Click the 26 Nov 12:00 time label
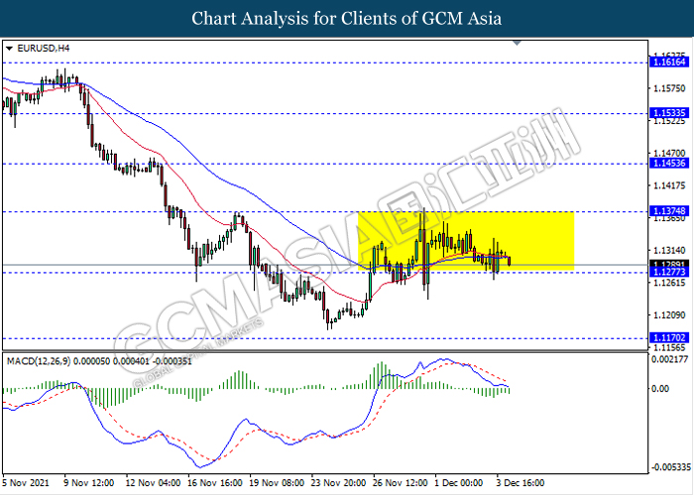 click(x=401, y=483)
